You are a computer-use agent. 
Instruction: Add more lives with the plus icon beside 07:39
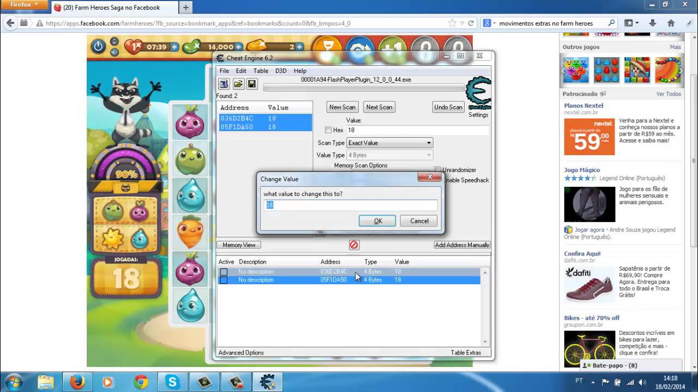174,47
